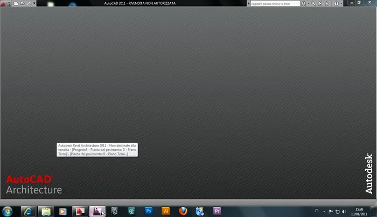377x217 pixels.
Task: Open Photoshop from the taskbar
Action: 149,211
